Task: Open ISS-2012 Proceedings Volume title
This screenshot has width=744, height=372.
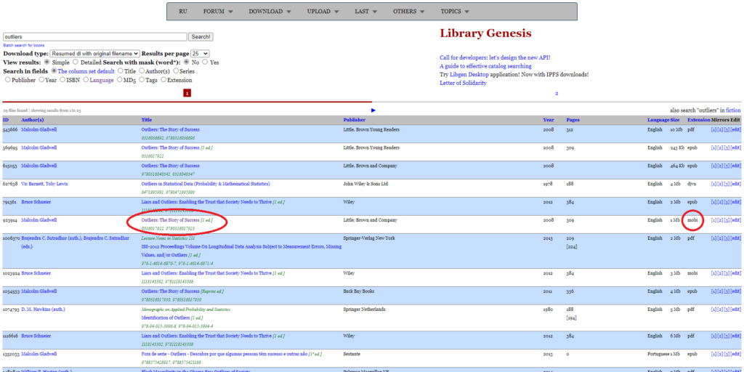Action: click(241, 251)
